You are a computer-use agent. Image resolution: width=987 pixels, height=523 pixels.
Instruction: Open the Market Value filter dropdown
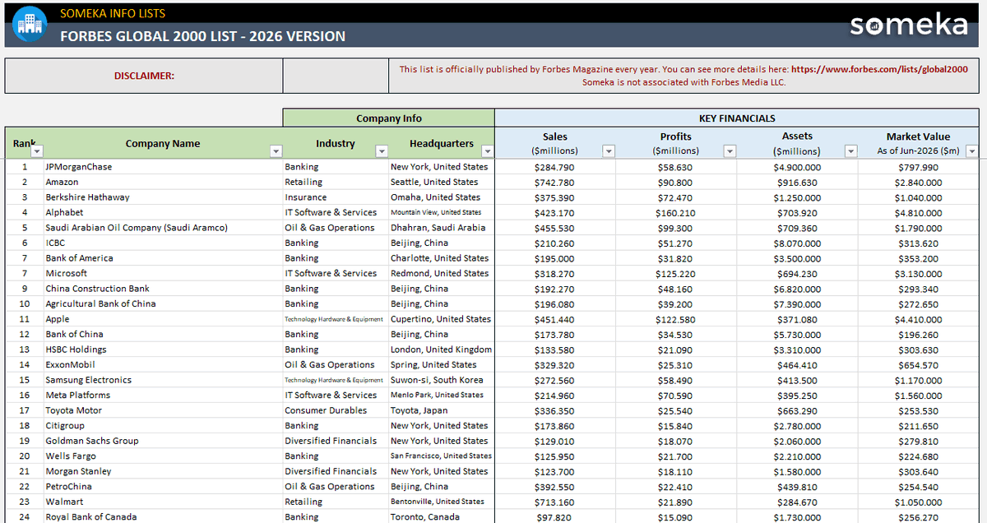click(972, 151)
